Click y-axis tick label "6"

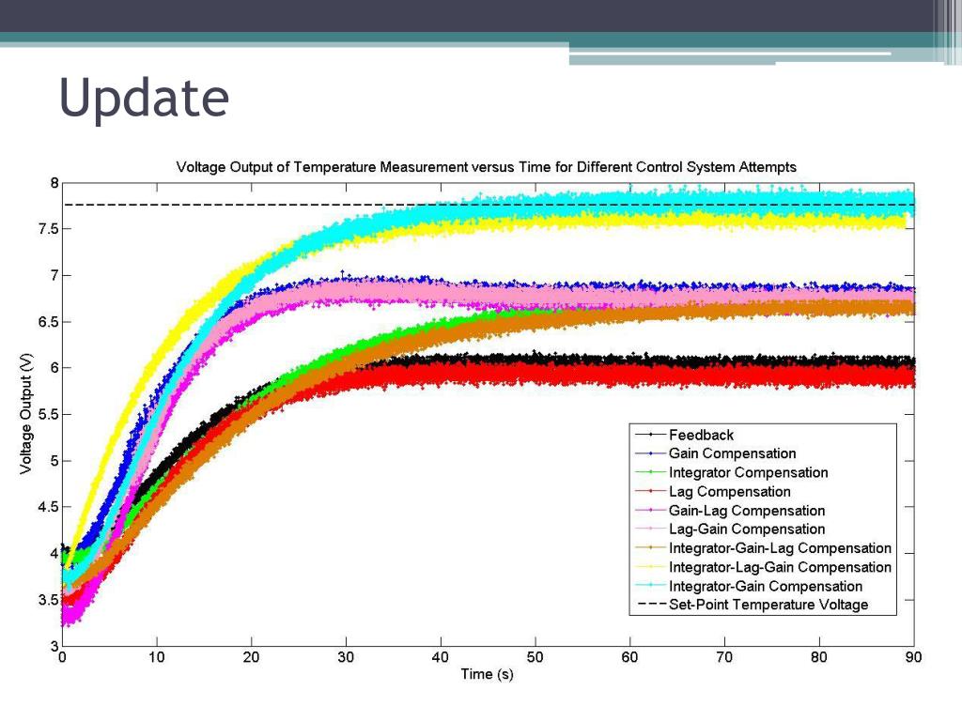[x=54, y=368]
